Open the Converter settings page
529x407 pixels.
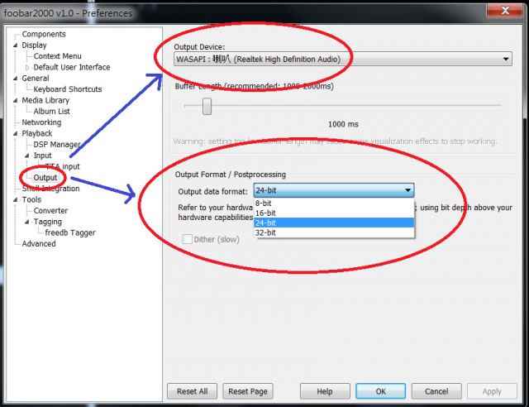pyautogui.click(x=50, y=211)
